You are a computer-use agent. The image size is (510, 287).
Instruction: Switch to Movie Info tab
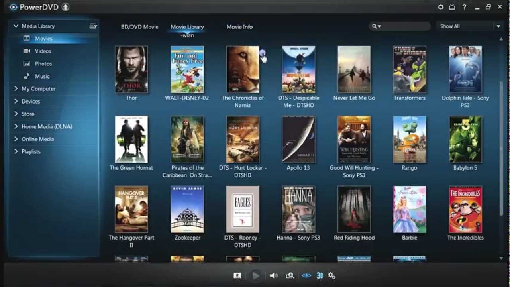tap(239, 27)
